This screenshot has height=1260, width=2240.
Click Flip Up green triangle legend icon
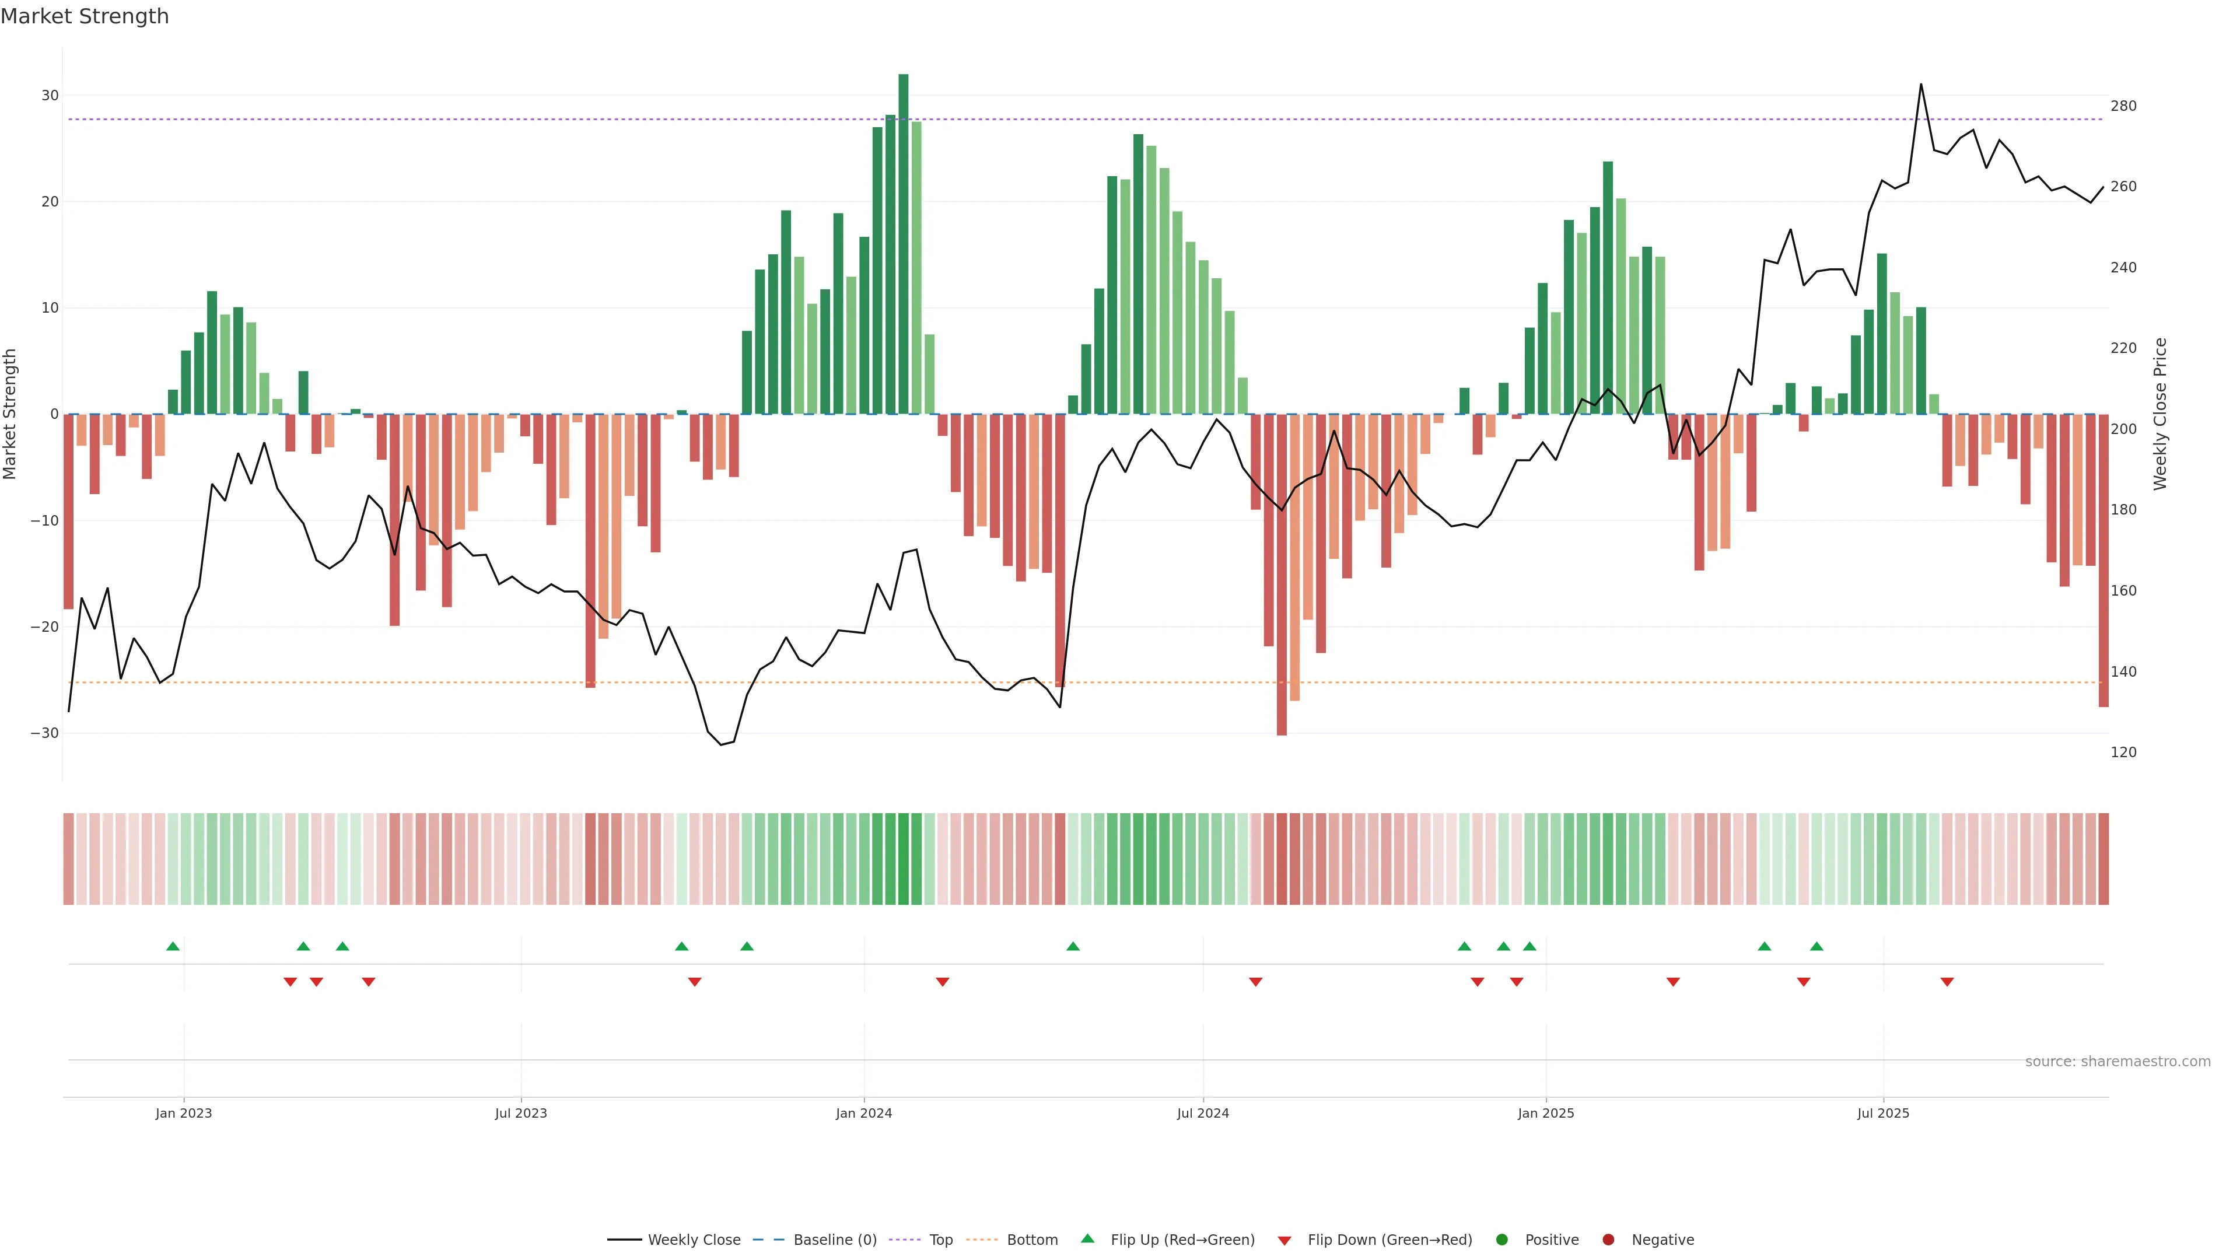[1087, 1238]
